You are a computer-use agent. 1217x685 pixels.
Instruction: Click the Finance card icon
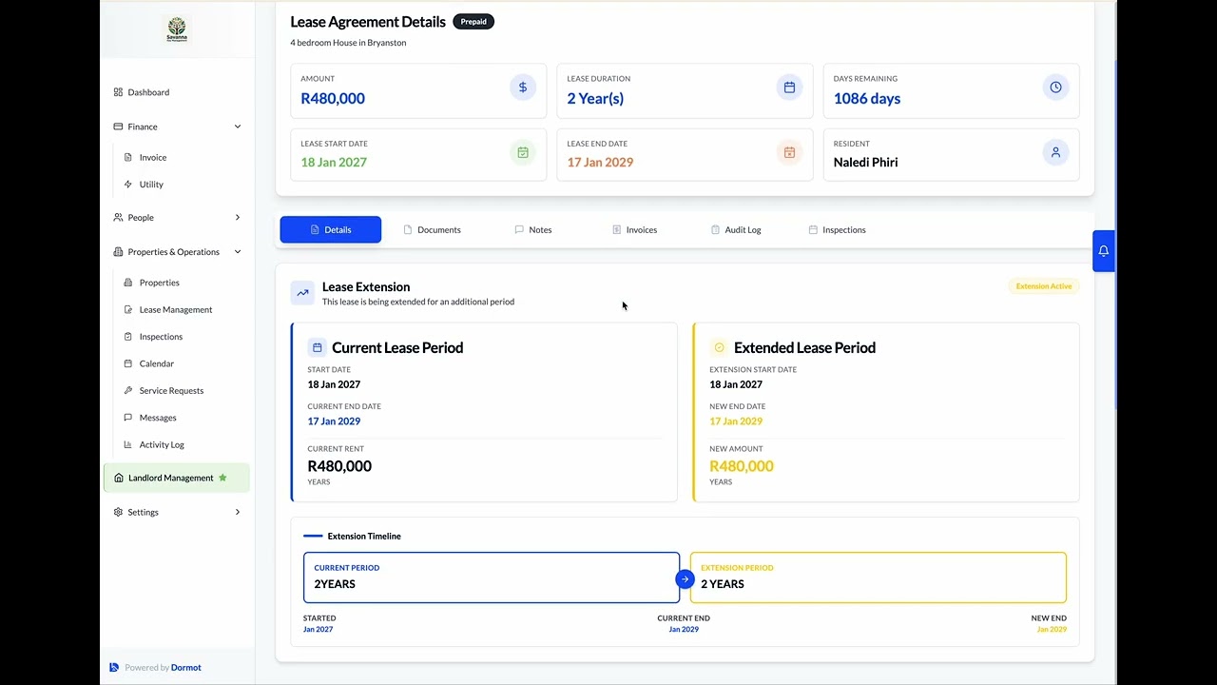pos(118,127)
